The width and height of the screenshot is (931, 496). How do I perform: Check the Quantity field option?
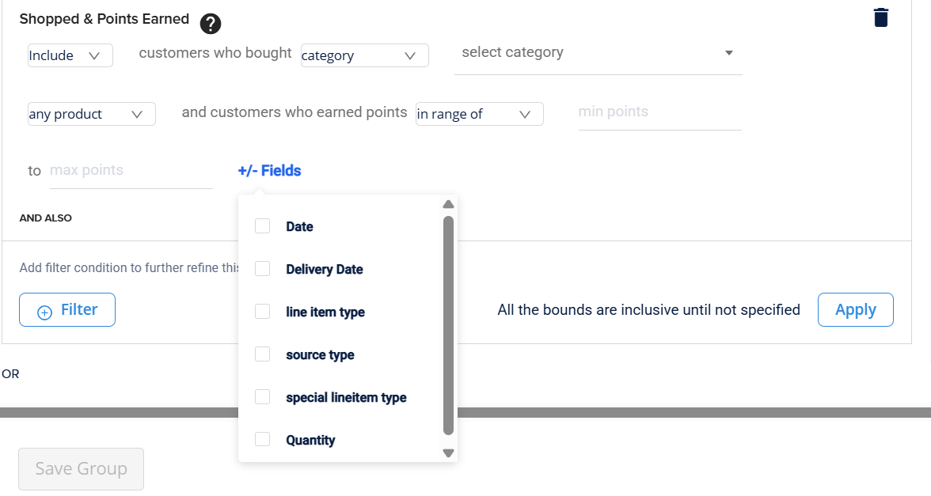pos(263,440)
